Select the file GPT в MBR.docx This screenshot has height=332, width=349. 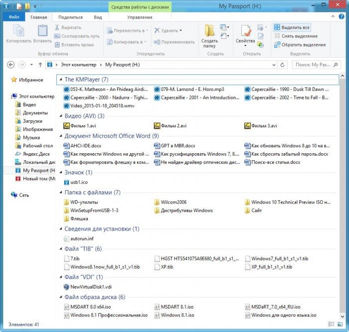point(174,146)
